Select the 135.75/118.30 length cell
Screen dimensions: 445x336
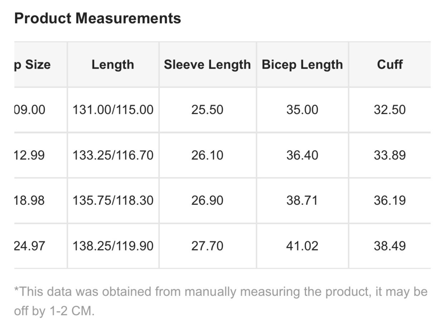(x=113, y=201)
